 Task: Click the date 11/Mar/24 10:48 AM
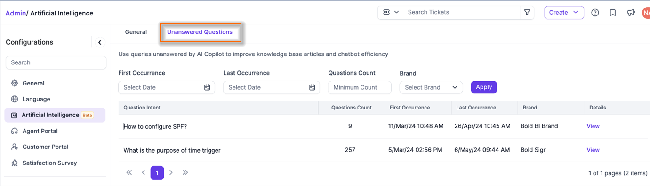click(416, 126)
